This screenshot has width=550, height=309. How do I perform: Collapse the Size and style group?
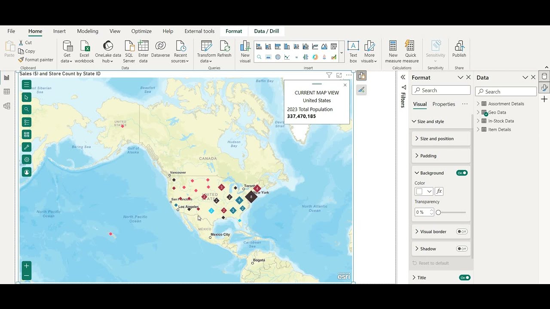pyautogui.click(x=414, y=121)
